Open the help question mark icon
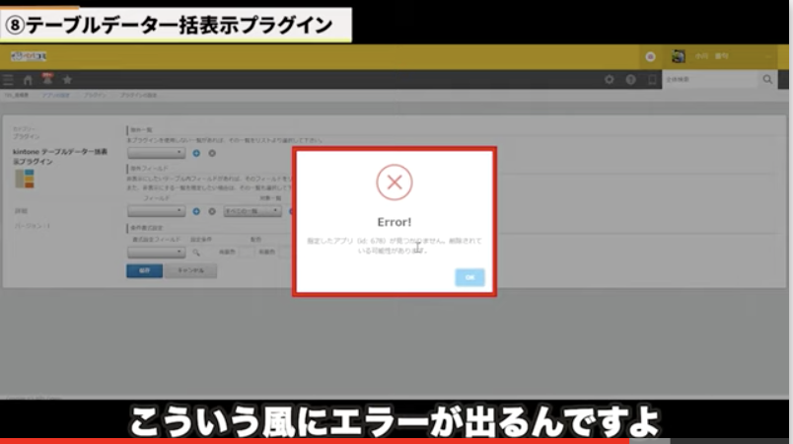The width and height of the screenshot is (793, 444). pyautogui.click(x=630, y=80)
